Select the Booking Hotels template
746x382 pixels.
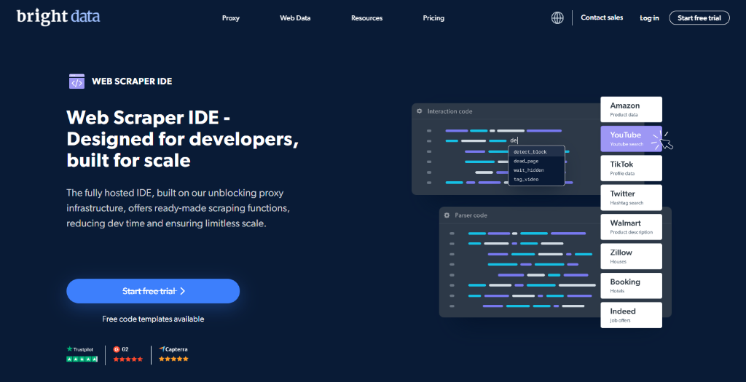tap(632, 286)
